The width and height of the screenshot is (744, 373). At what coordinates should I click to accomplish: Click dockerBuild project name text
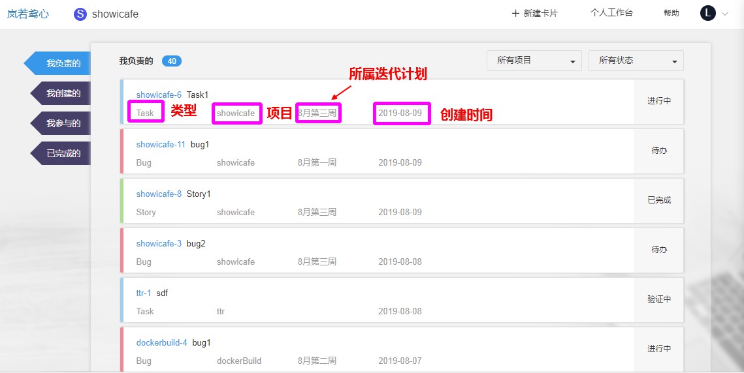[x=239, y=361]
